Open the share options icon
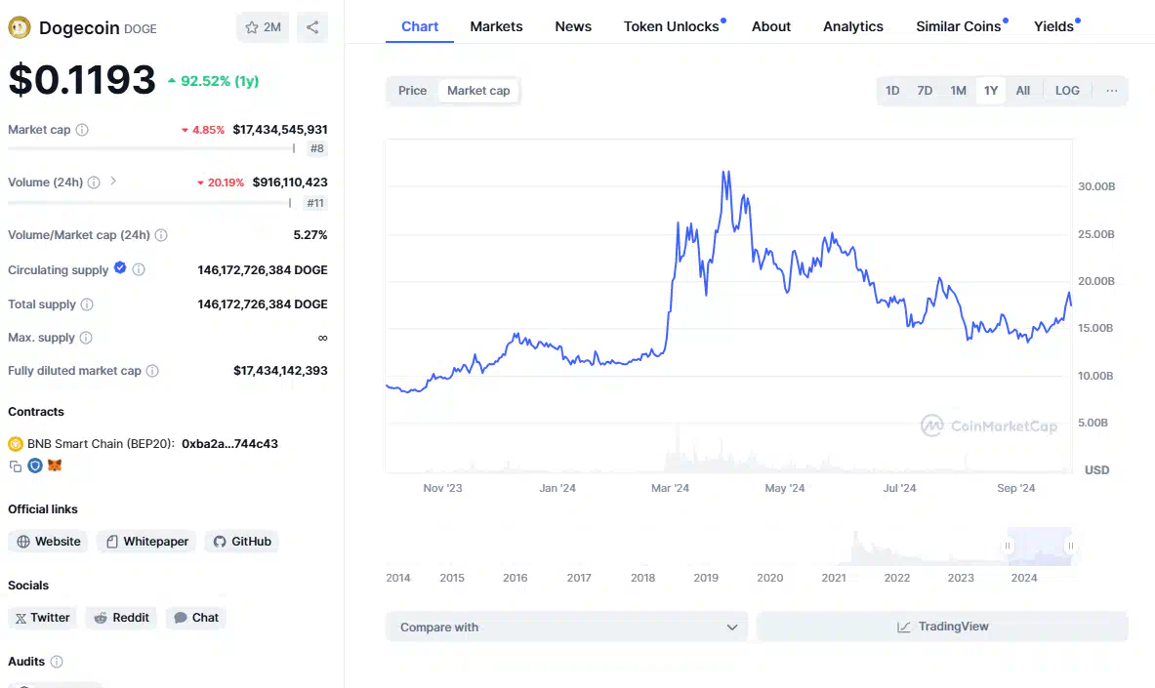Image resolution: width=1155 pixels, height=688 pixels. point(312,27)
